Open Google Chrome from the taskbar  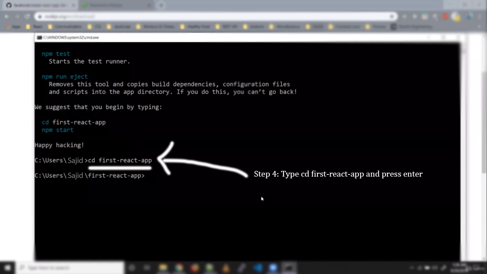tap(179, 268)
